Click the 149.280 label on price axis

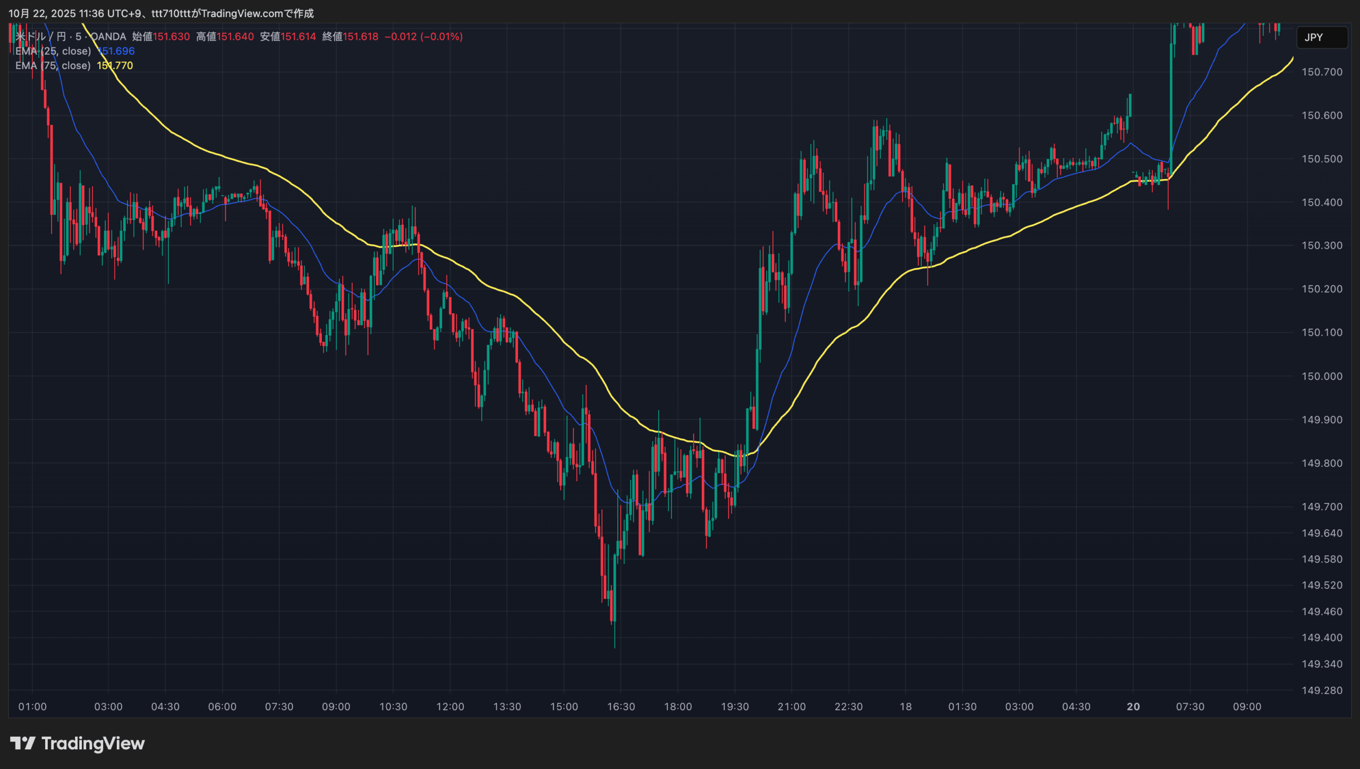(x=1322, y=690)
